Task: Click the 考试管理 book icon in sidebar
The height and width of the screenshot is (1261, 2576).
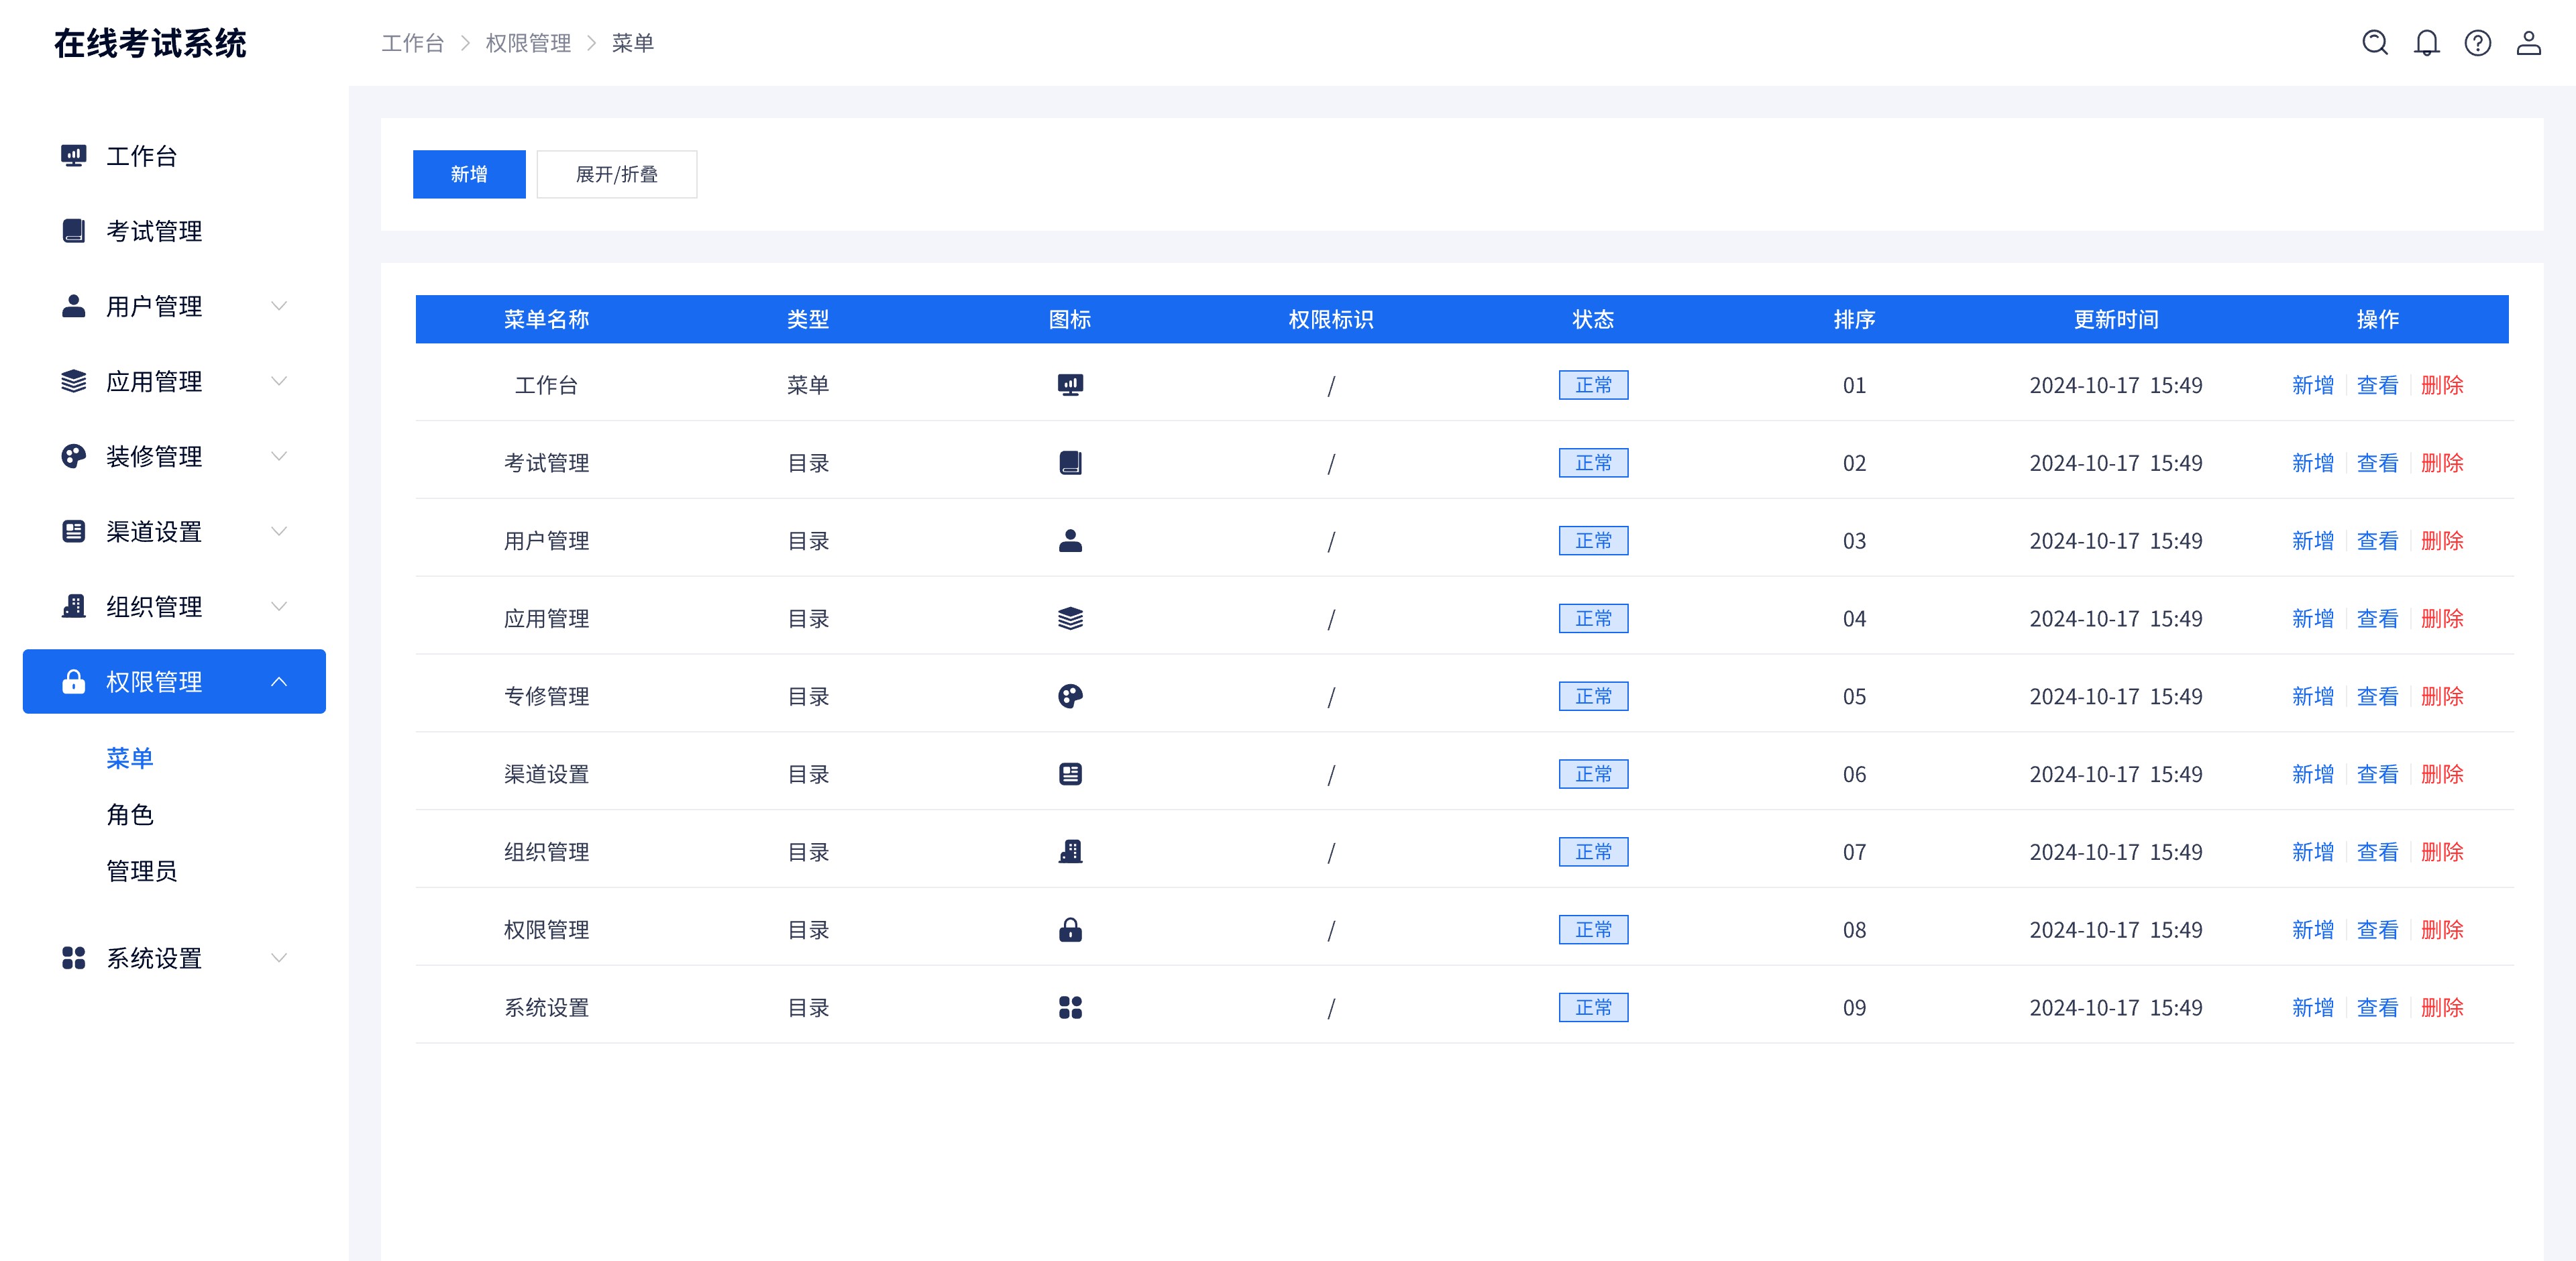Action: [73, 231]
